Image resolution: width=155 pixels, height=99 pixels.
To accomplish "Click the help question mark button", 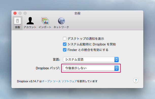I will [x=136, y=80].
